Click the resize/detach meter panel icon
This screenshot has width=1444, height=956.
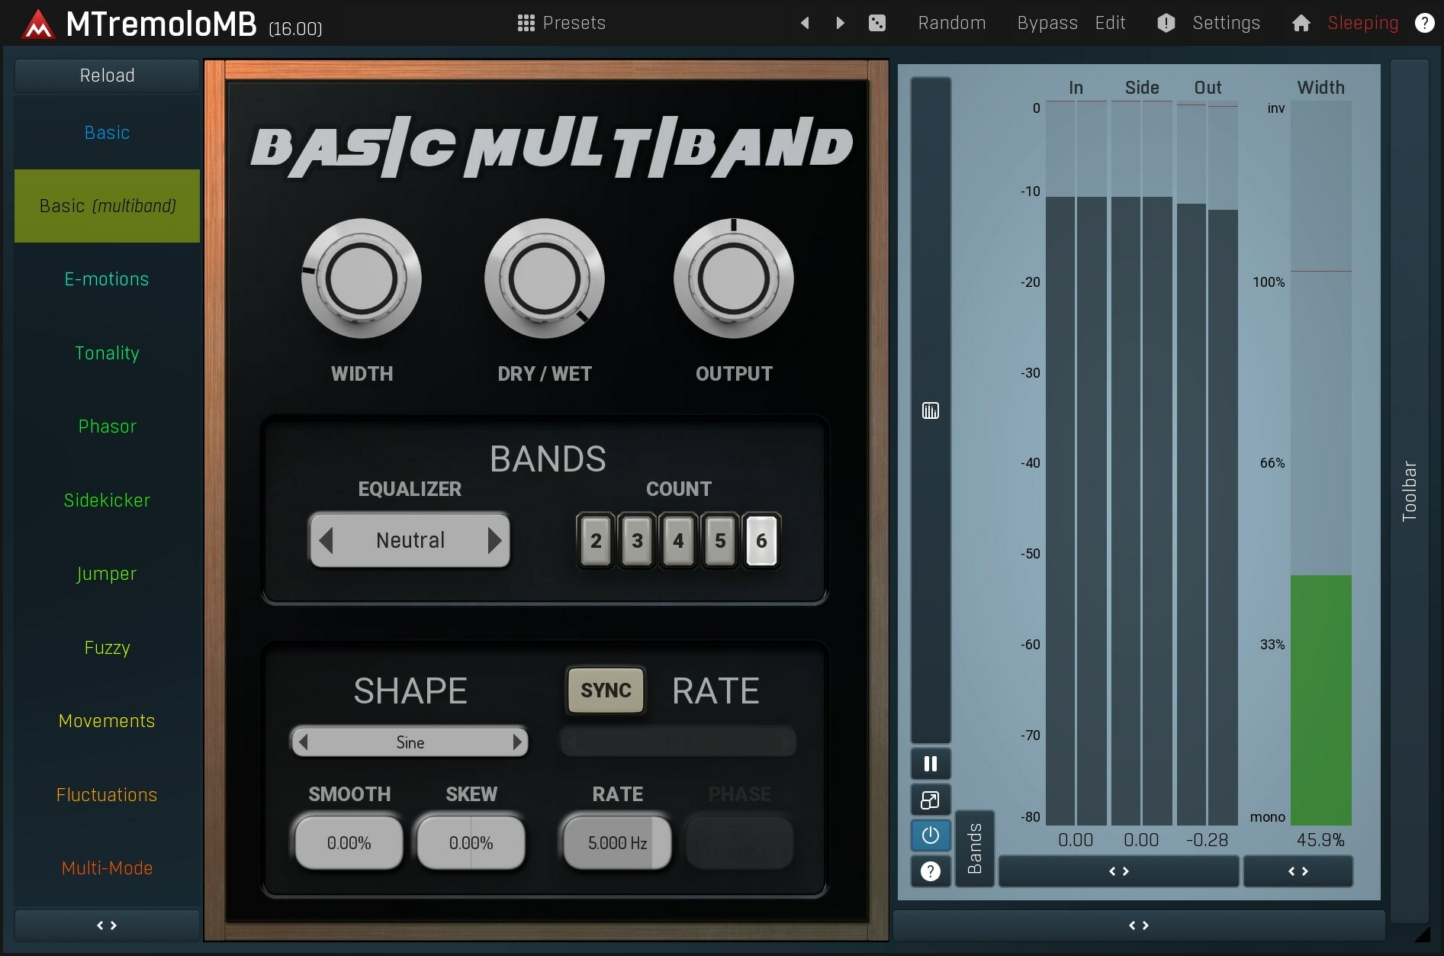(x=930, y=800)
